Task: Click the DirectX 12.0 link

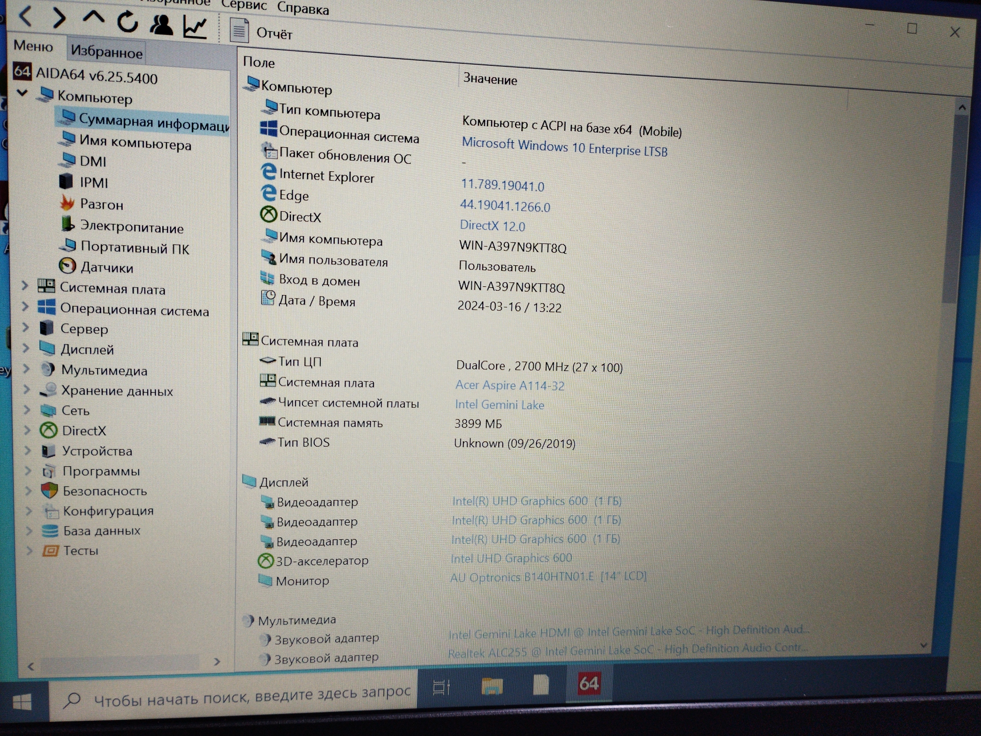Action: (x=493, y=225)
